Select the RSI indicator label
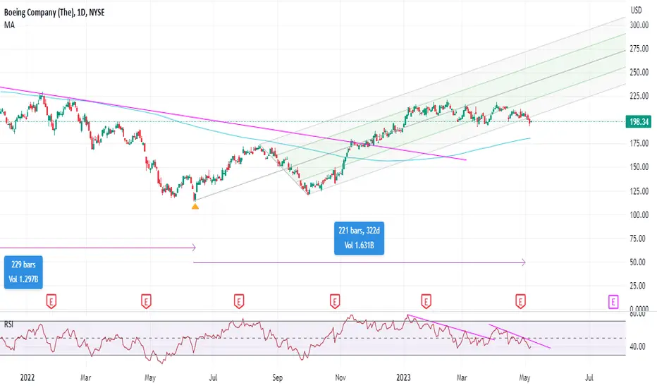 coord(8,325)
